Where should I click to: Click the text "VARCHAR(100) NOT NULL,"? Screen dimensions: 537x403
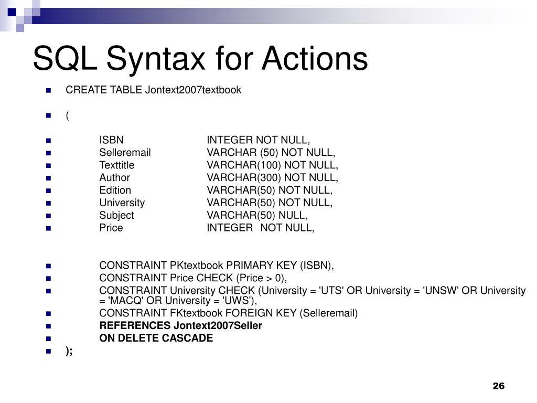[272, 165]
